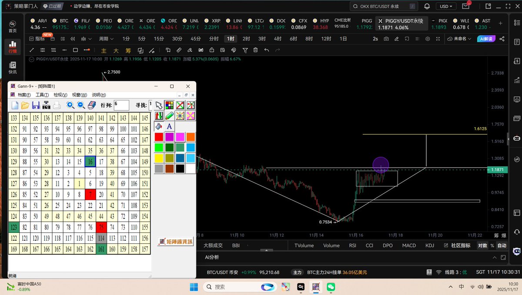The height and width of the screenshot is (295, 522).
Task: Select the 15分 timeframe
Action: click(x=159, y=39)
